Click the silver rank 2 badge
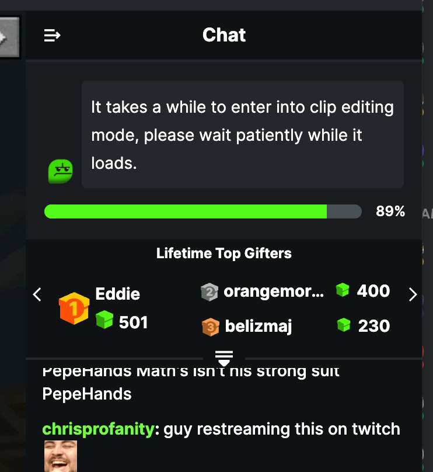Screen dimensions: 433x472 209,291
